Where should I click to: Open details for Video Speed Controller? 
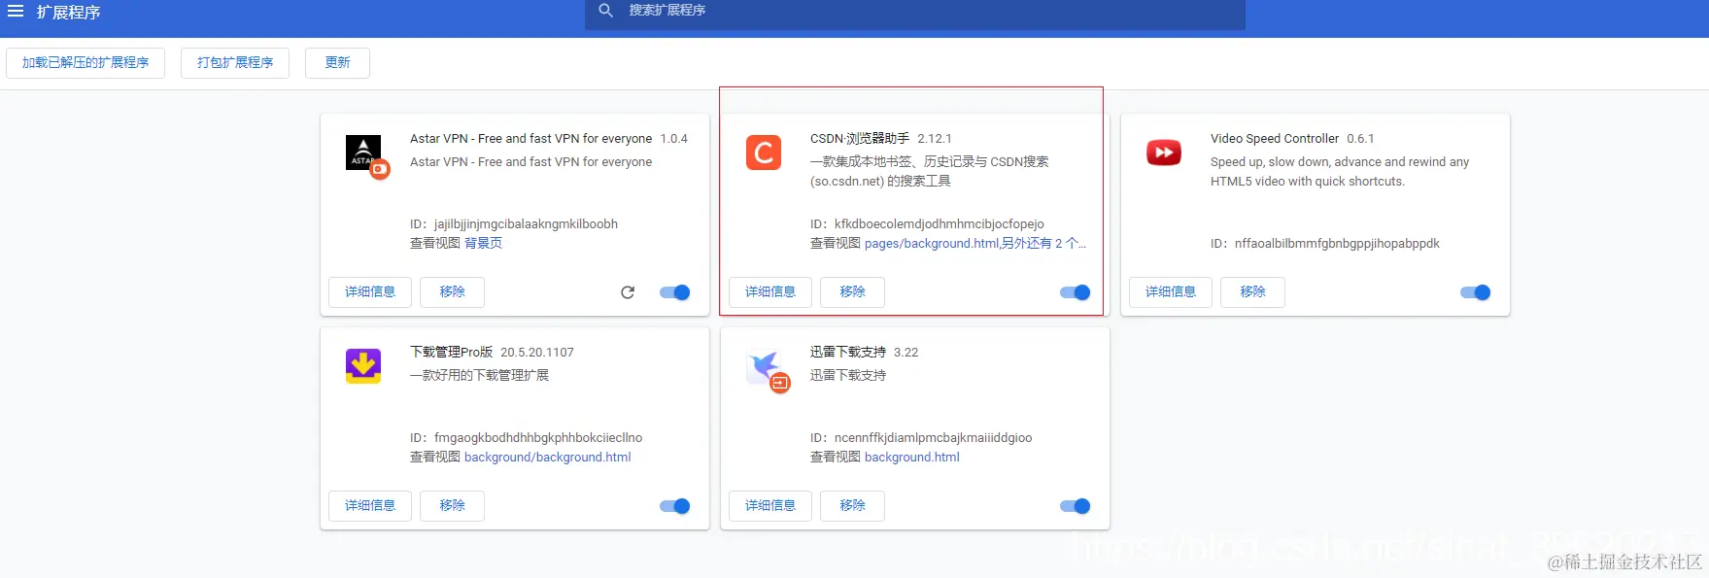1171,292
